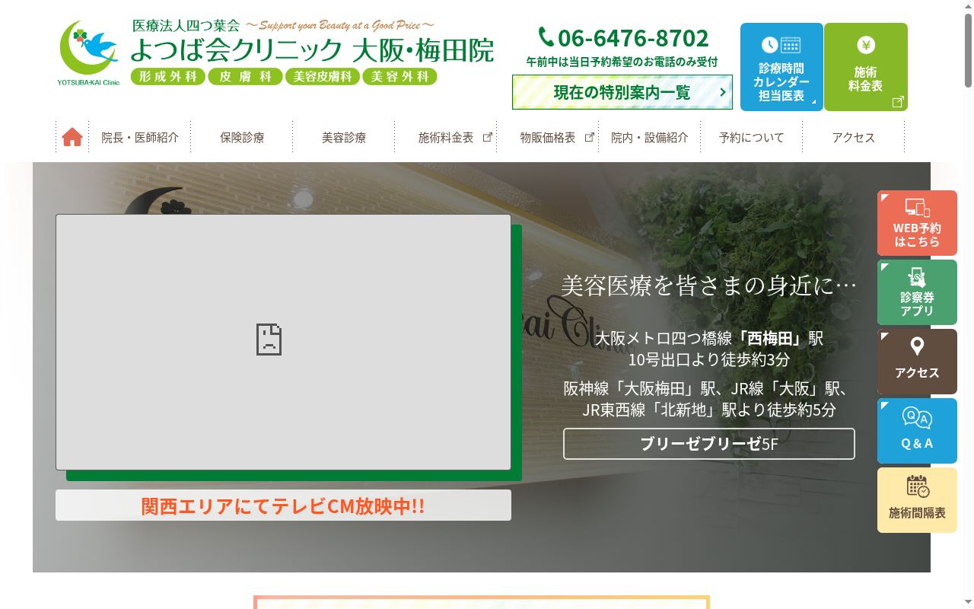Image resolution: width=974 pixels, height=609 pixels.
Task: Click the 美容外科 green tag
Action: 399,76
